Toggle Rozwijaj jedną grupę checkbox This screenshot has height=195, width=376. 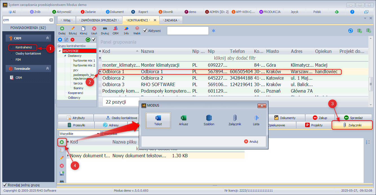(5, 185)
